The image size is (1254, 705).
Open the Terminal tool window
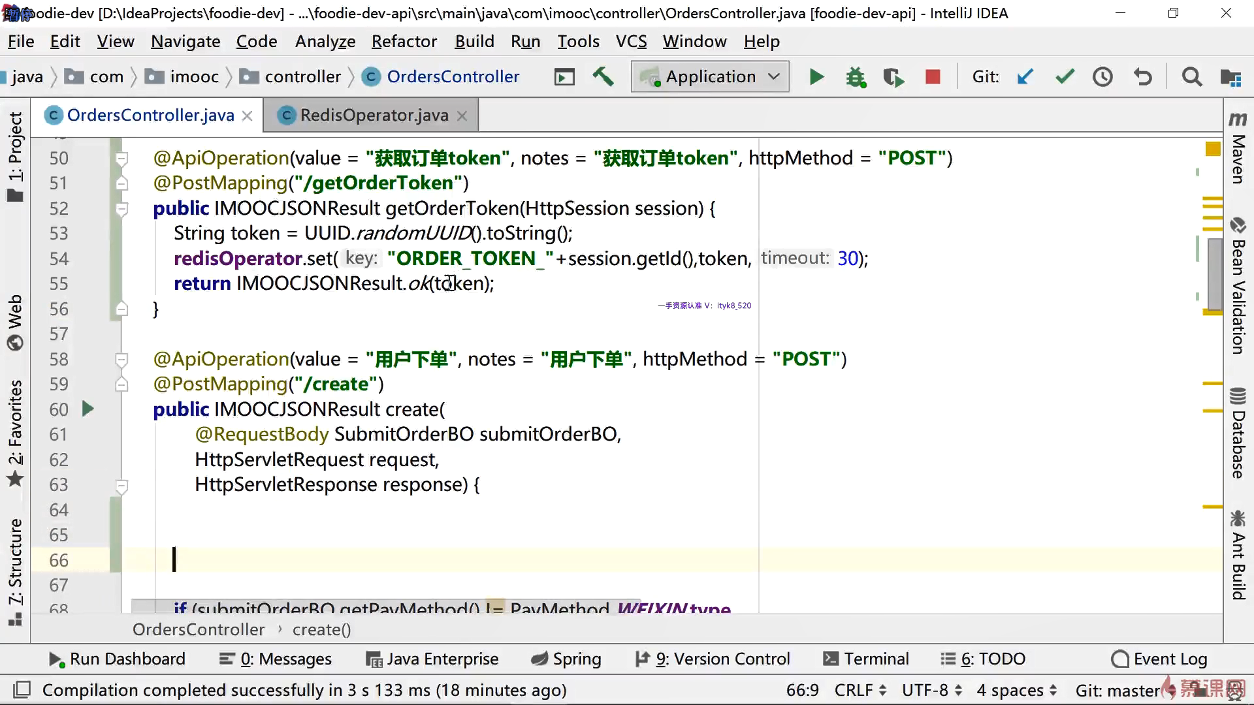click(x=866, y=659)
